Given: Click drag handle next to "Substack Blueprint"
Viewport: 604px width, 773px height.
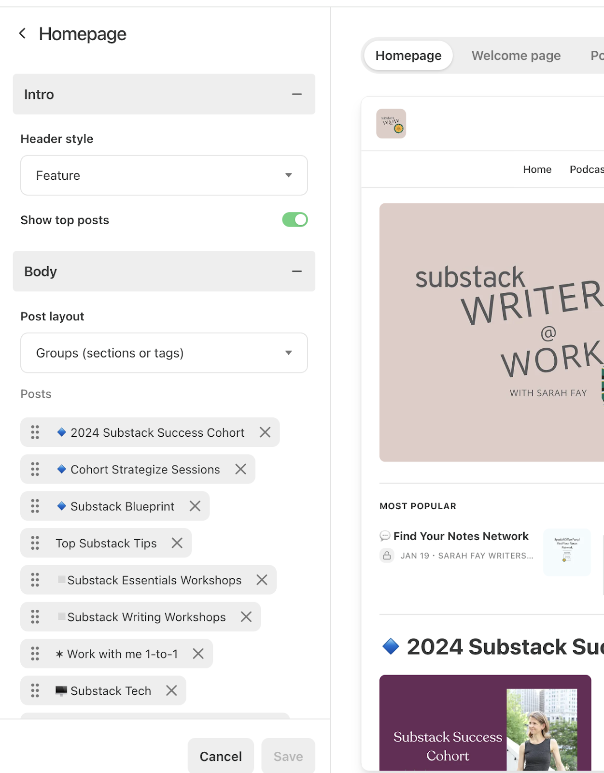Looking at the screenshot, I should [34, 506].
